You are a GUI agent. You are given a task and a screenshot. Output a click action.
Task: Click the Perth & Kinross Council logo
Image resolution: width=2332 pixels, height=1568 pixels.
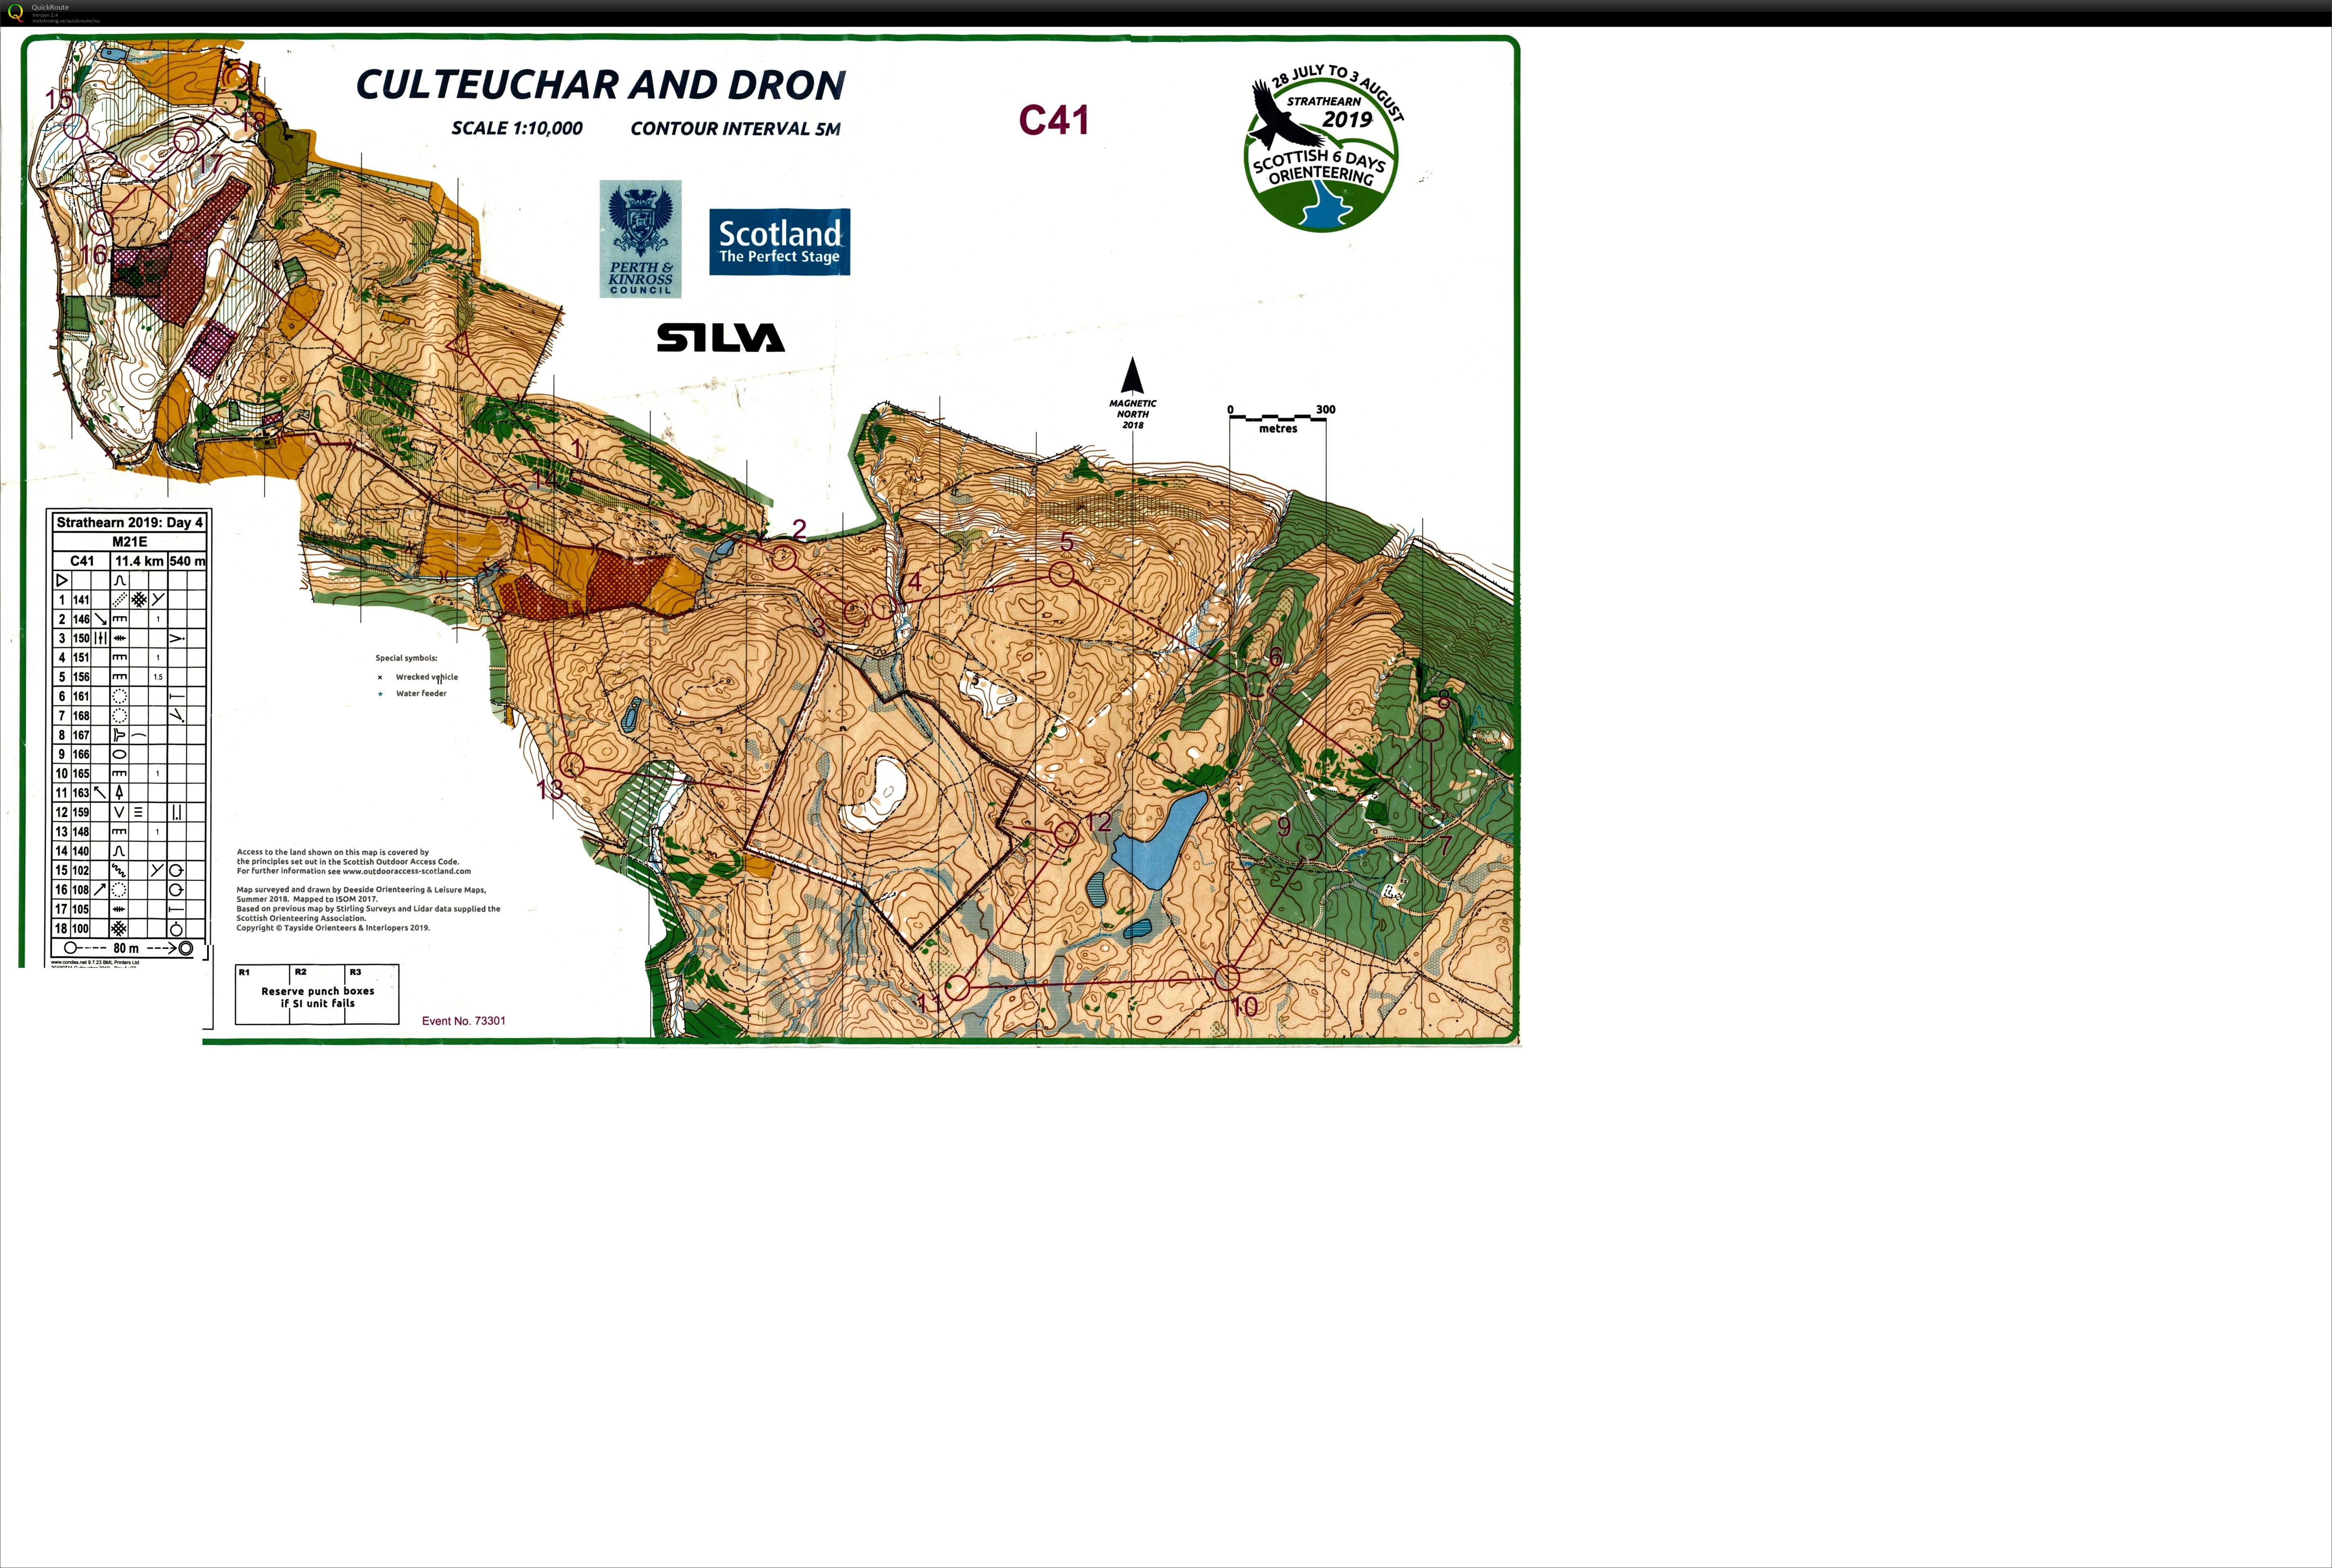[640, 239]
